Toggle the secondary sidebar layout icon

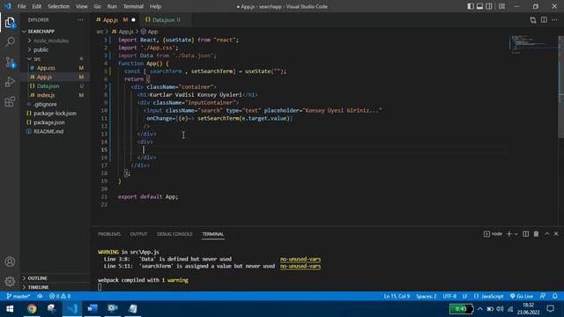coord(489,6)
